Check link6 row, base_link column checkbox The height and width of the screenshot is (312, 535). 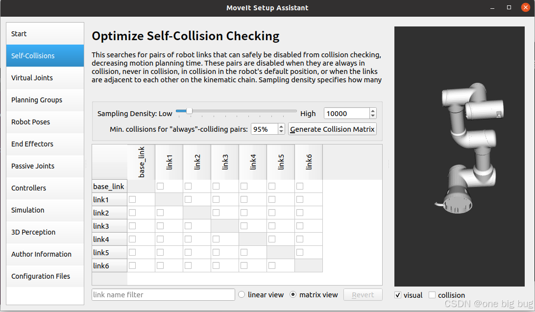point(132,265)
